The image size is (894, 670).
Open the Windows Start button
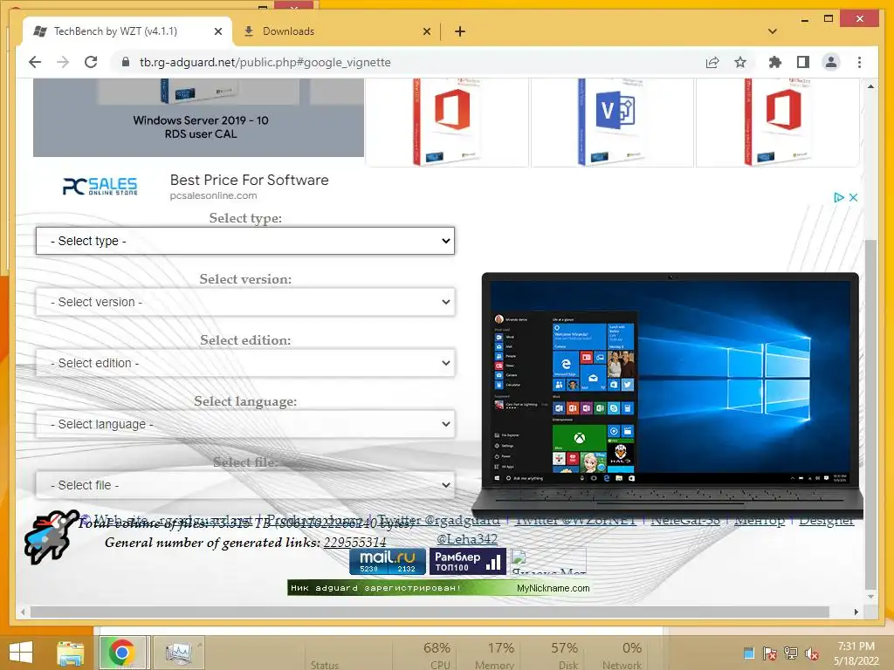click(21, 653)
